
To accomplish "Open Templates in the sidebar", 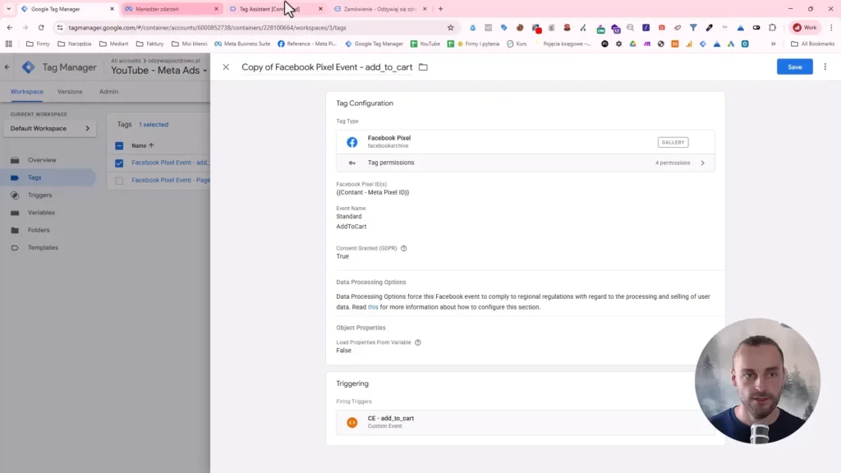I will [x=43, y=248].
